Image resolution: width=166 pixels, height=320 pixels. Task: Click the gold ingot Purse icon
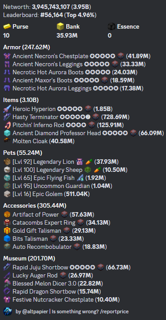7,27
